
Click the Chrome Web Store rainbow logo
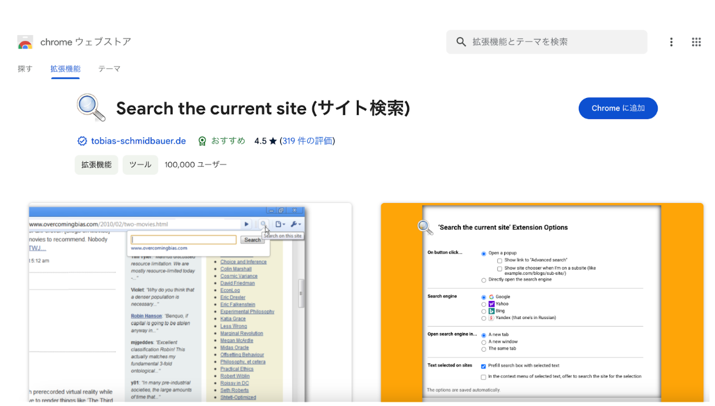[x=25, y=42]
